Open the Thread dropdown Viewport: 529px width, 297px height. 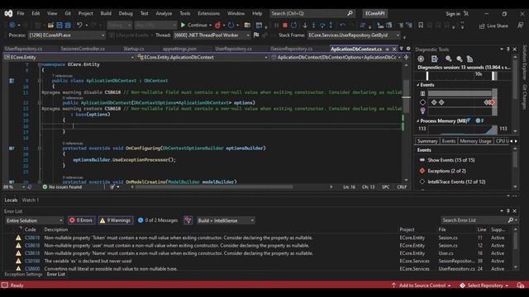click(x=212, y=35)
